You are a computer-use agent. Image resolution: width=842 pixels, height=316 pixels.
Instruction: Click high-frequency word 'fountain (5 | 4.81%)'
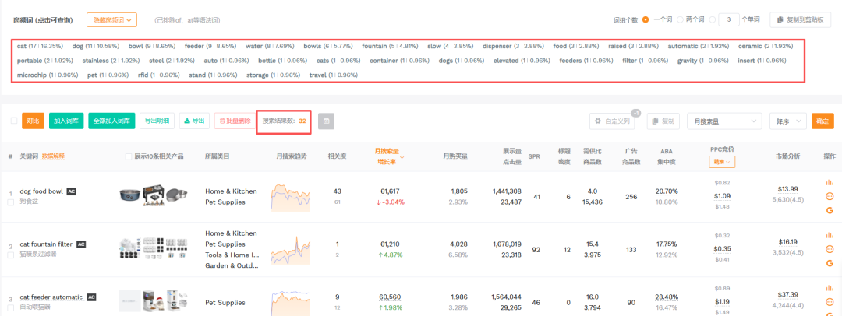390,46
